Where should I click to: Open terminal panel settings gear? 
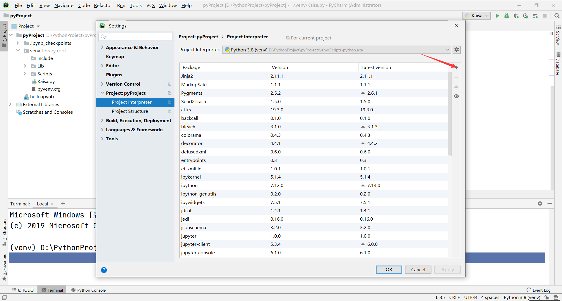coord(540,203)
